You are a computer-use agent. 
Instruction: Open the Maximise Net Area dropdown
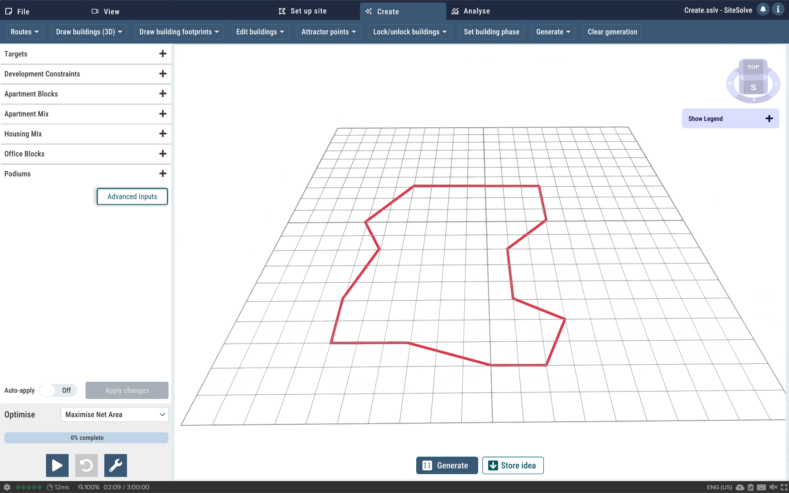(115, 415)
